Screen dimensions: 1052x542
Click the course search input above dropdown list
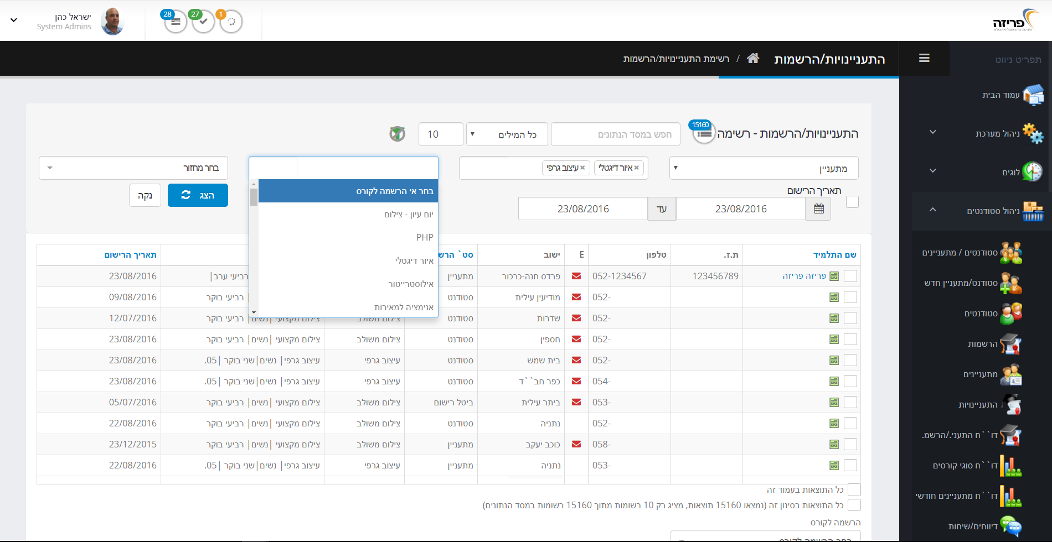pos(343,168)
